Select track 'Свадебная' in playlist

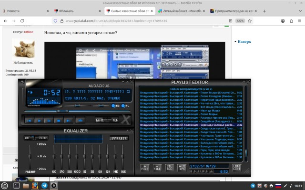click(191, 122)
